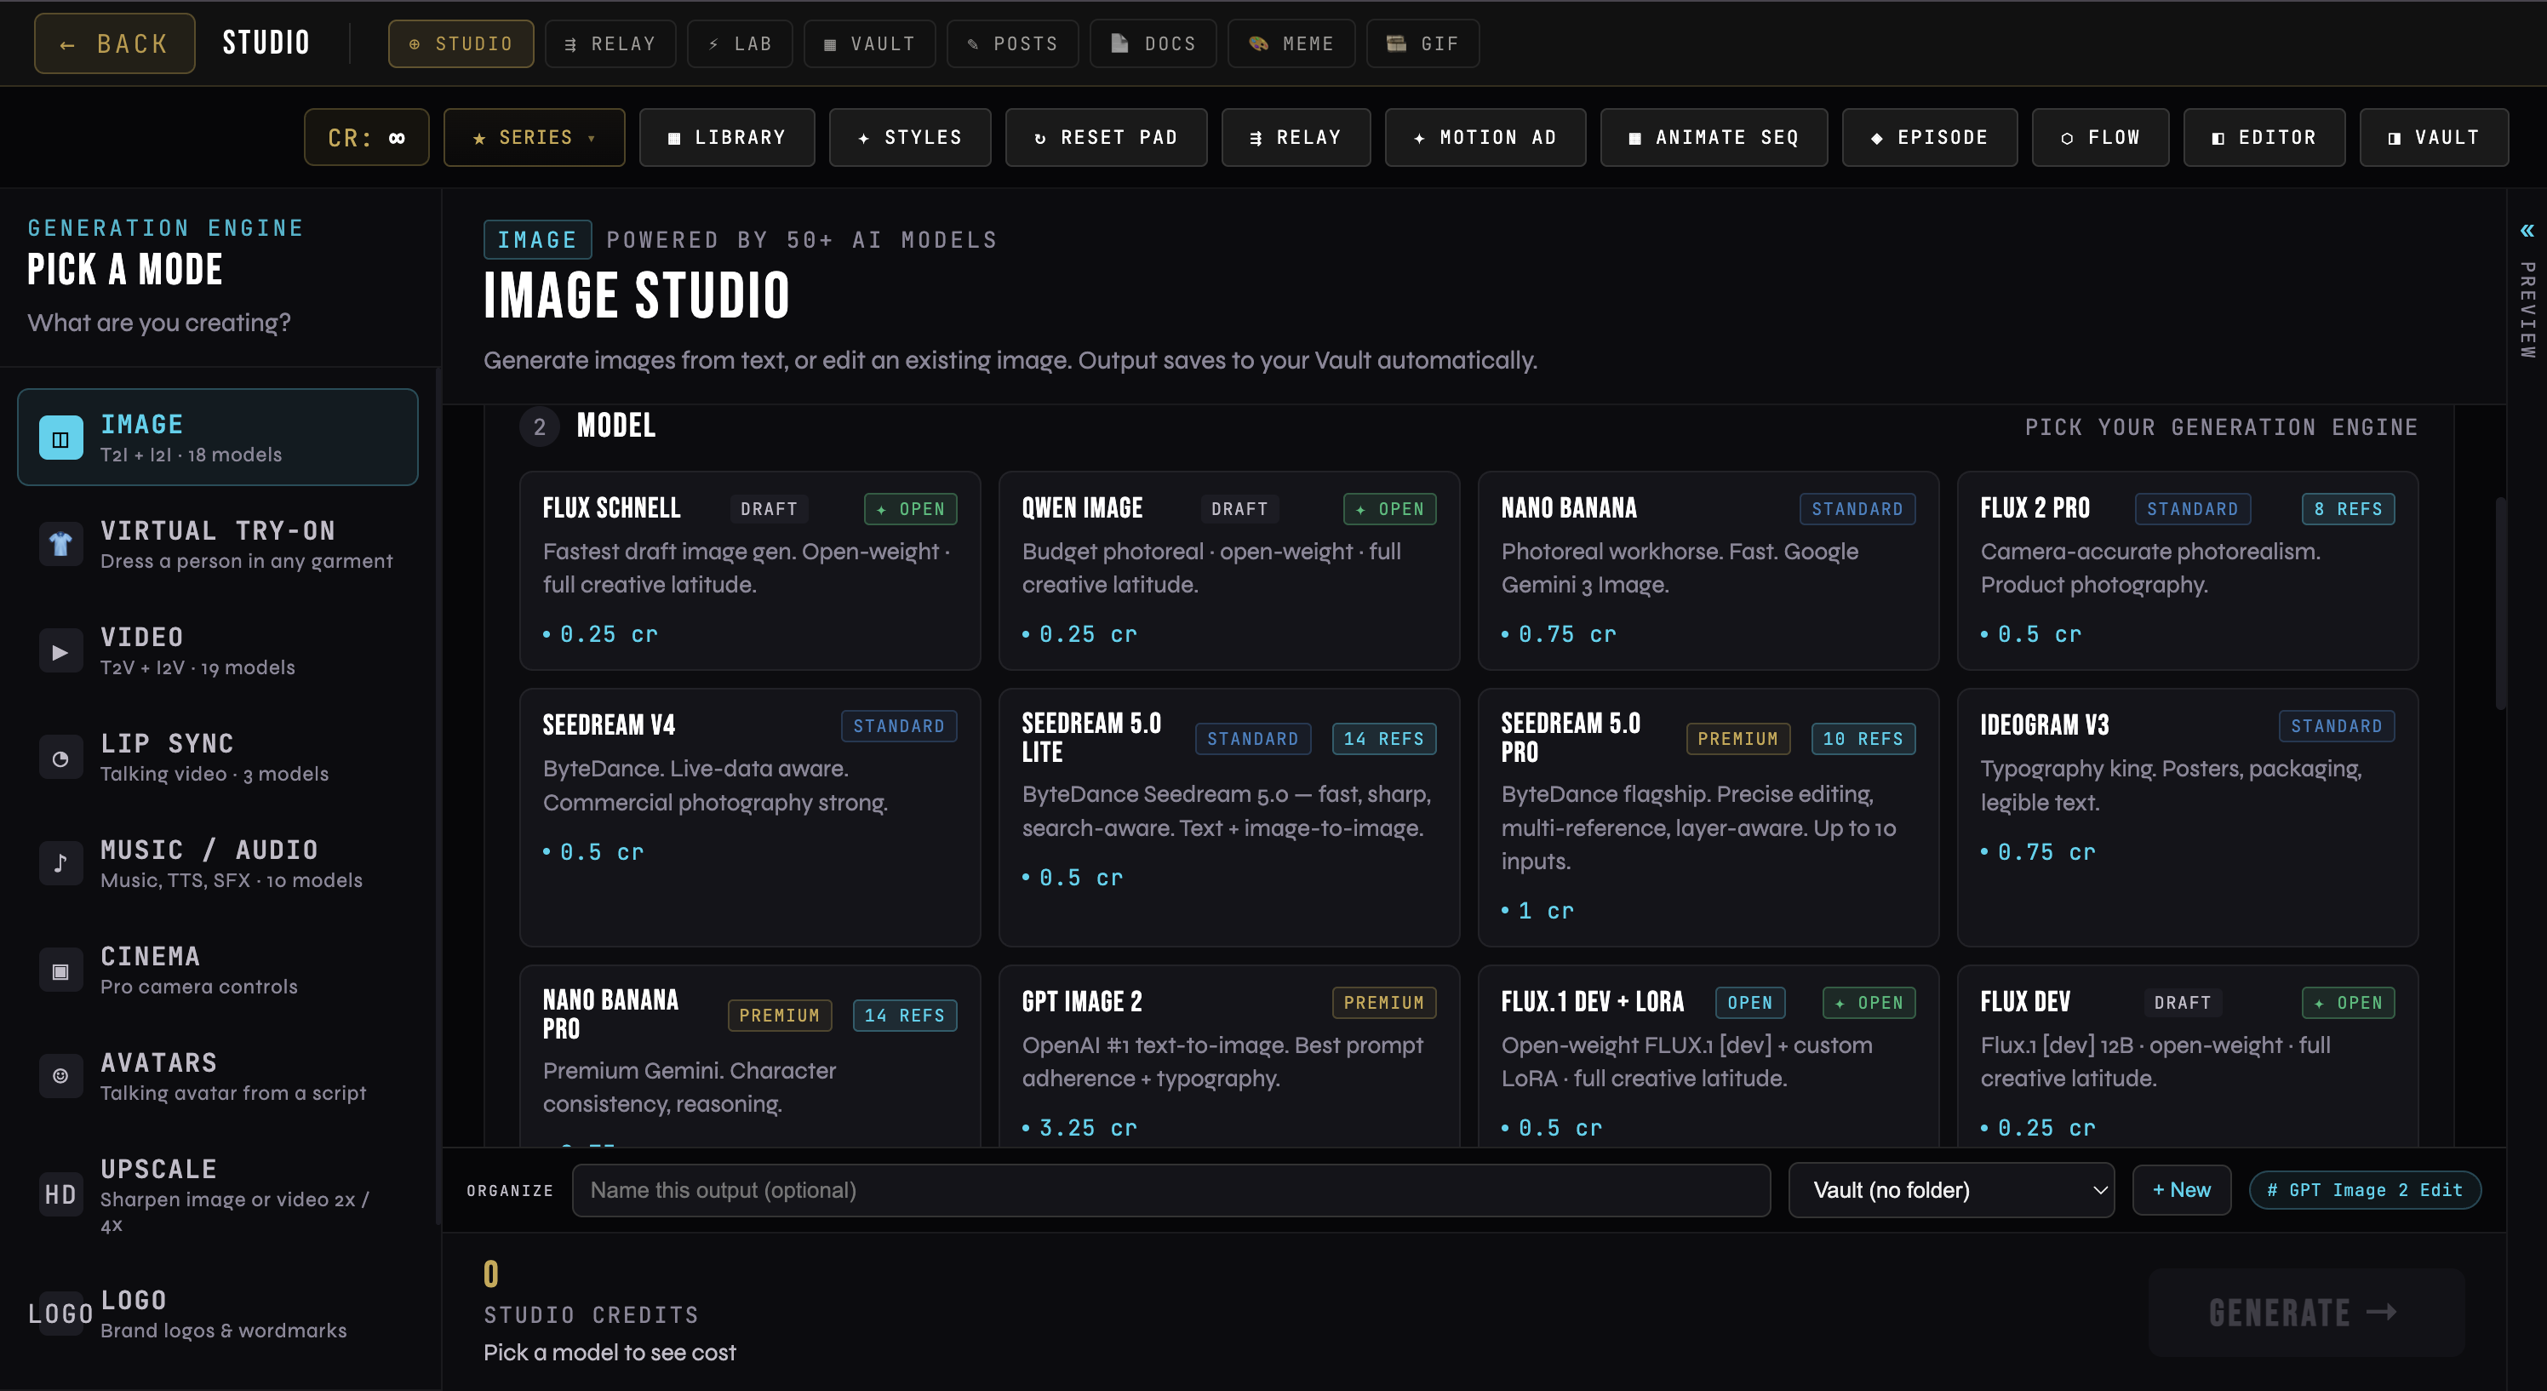Open the Editor tool
The image size is (2547, 1391).
[2264, 137]
